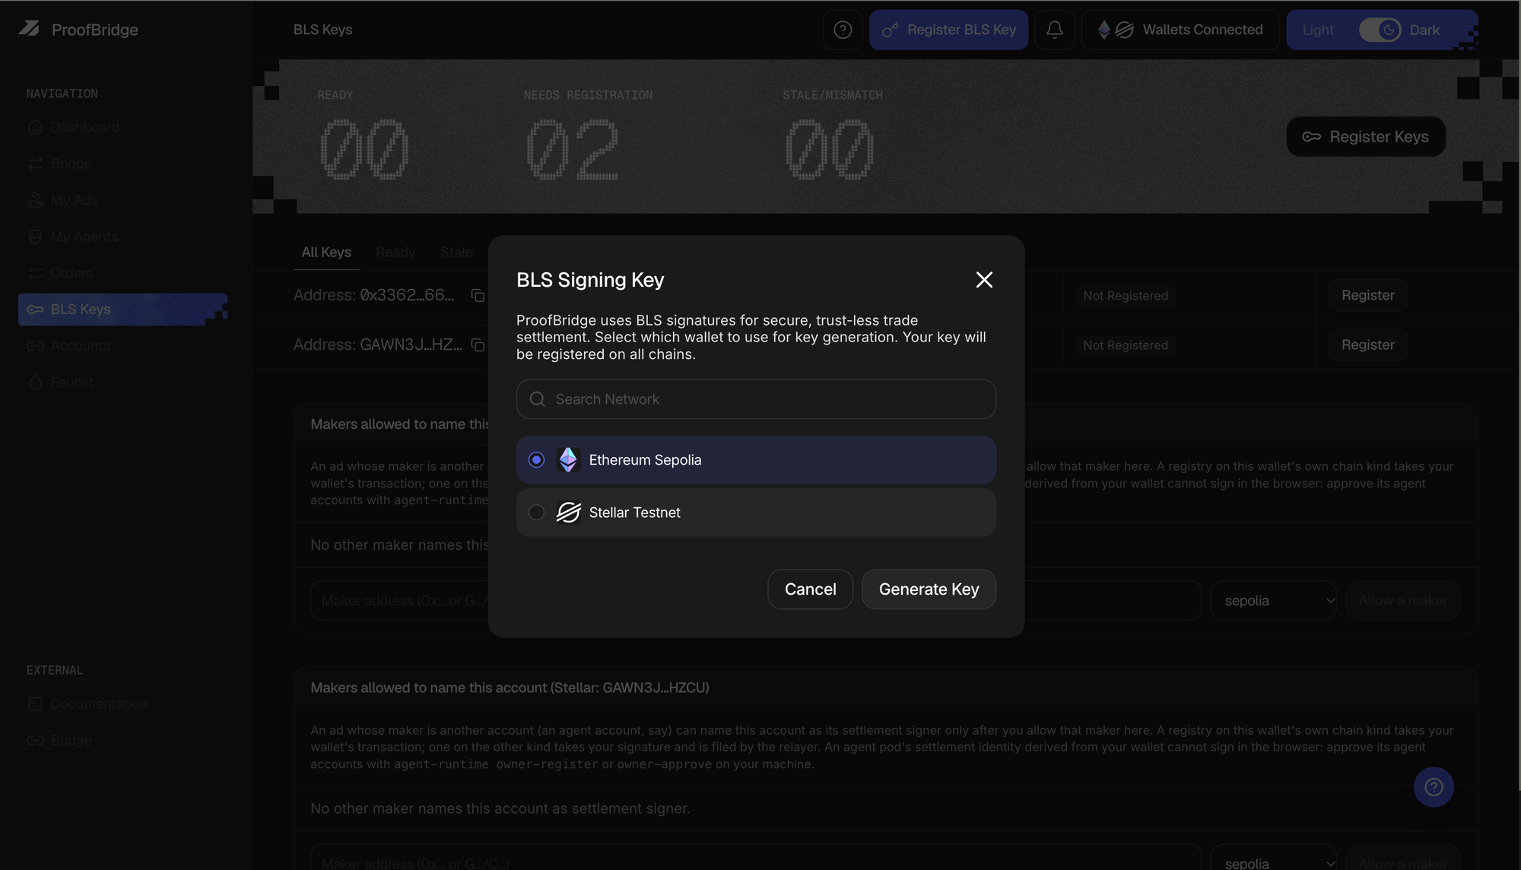Focus the Search Network field

coord(756,399)
